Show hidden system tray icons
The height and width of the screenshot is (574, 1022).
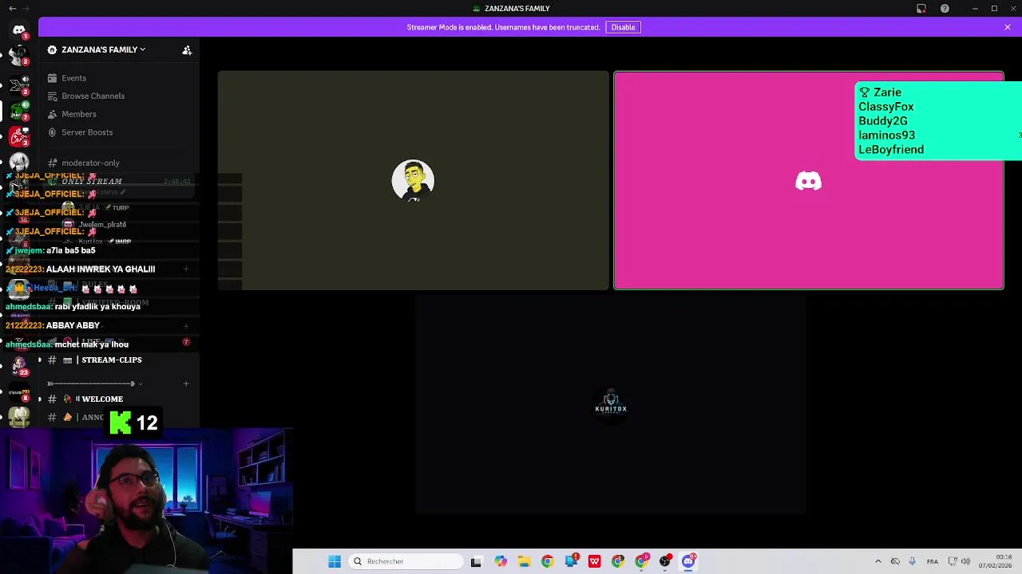pos(877,561)
